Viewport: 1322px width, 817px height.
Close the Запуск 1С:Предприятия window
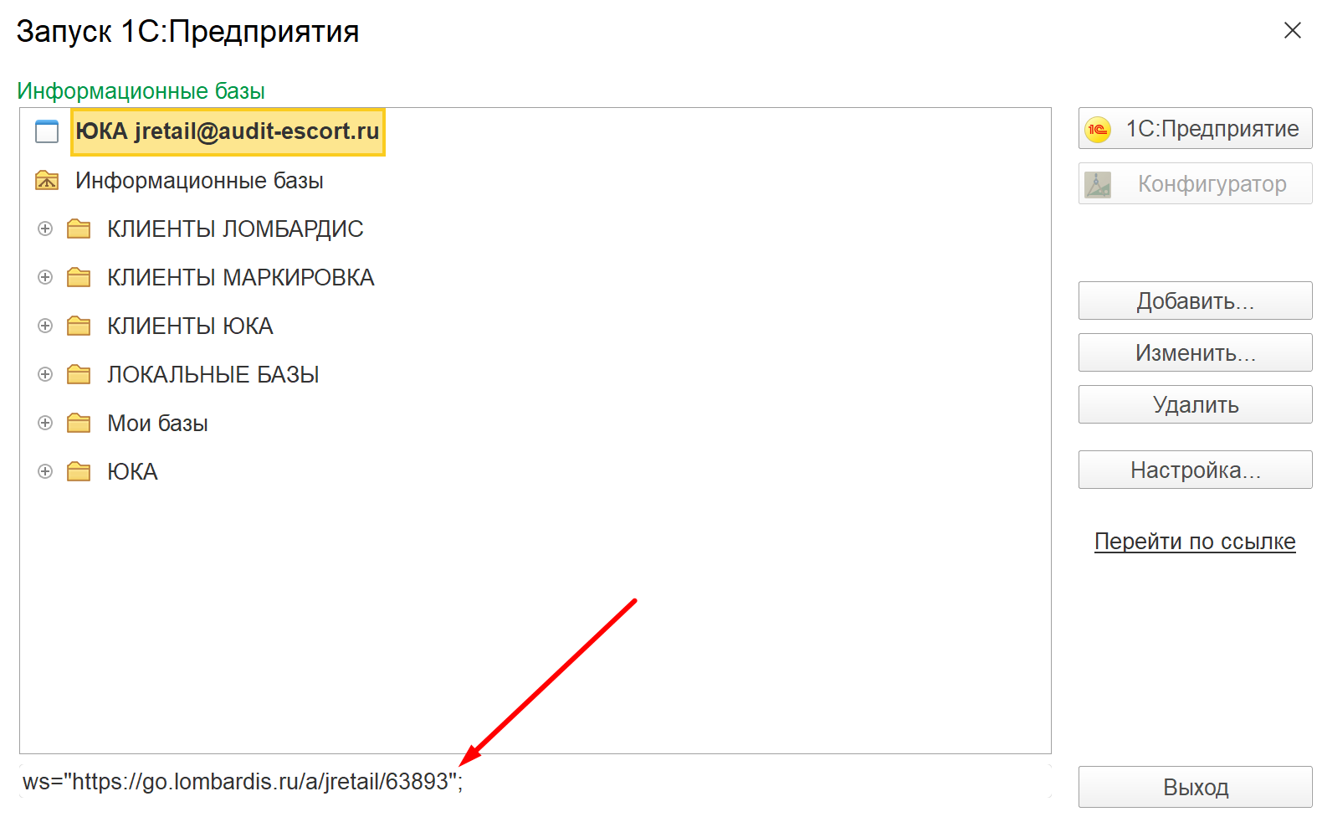point(1292,30)
